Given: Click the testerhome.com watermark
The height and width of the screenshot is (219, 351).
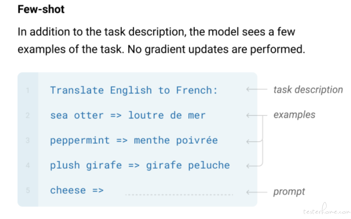Looking at the screenshot, I should click(x=326, y=209).
